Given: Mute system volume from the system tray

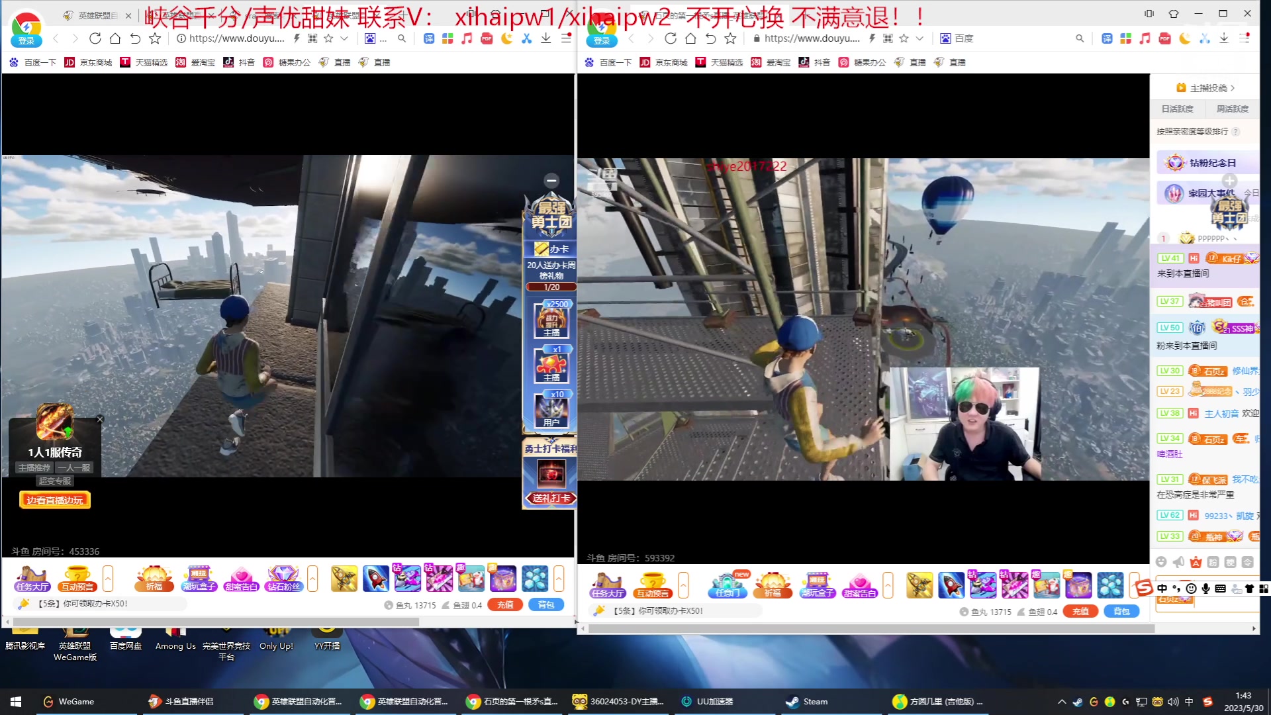Looking at the screenshot, I should 1172,701.
